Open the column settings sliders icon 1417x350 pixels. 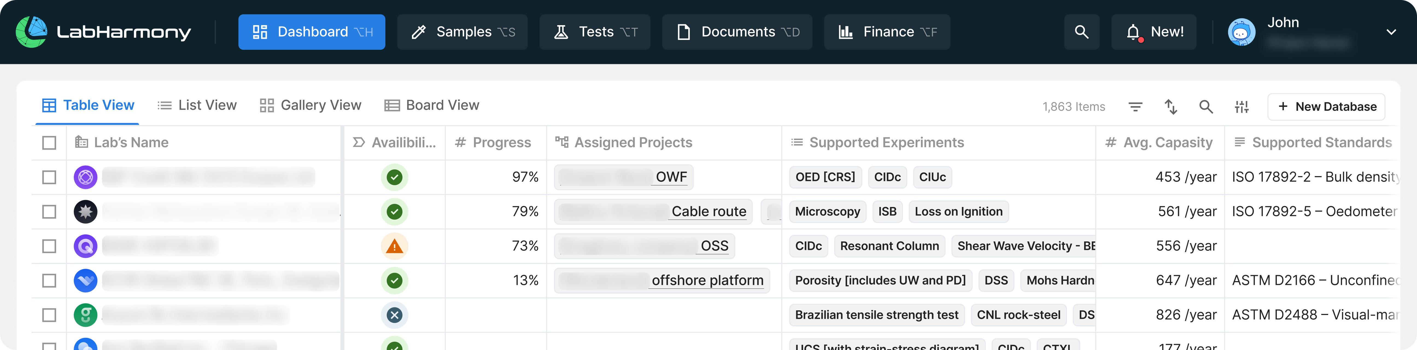pyautogui.click(x=1242, y=107)
